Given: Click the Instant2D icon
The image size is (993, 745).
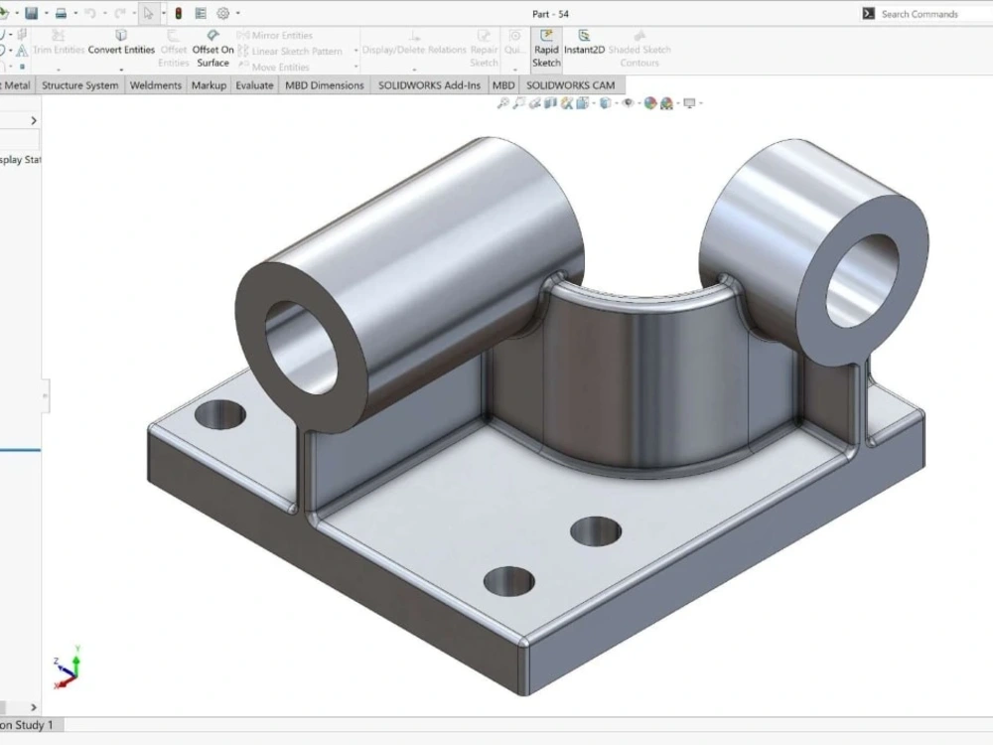Looking at the screenshot, I should point(584,43).
